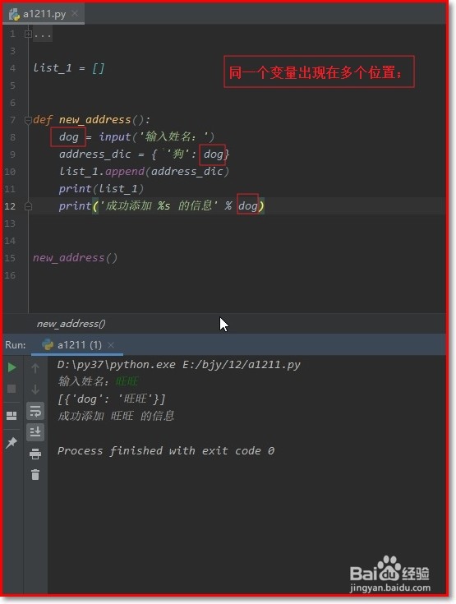Click list_1.append on line 10

[102, 171]
